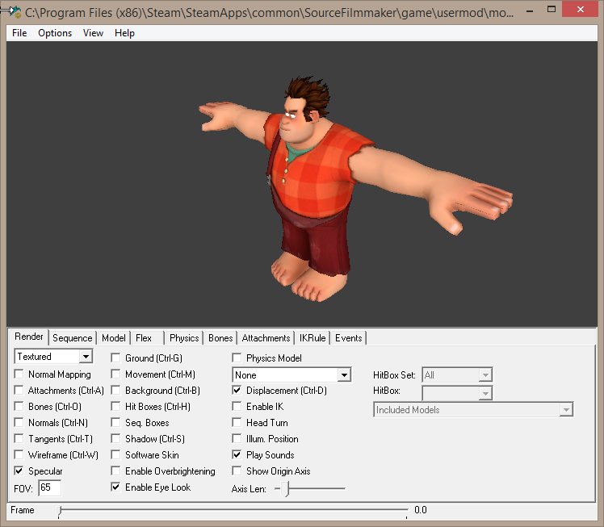This screenshot has height=527, width=604.
Task: Uncheck Displacement (Ctrl-D)
Action: [237, 391]
